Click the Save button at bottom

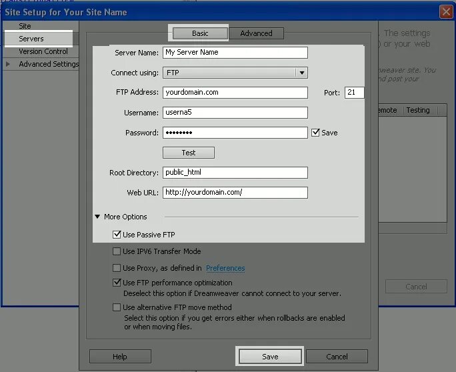point(270,357)
